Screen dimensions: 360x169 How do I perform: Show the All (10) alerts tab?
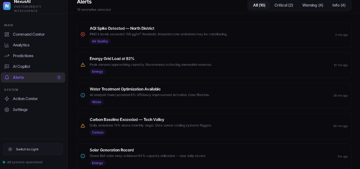pyautogui.click(x=259, y=5)
